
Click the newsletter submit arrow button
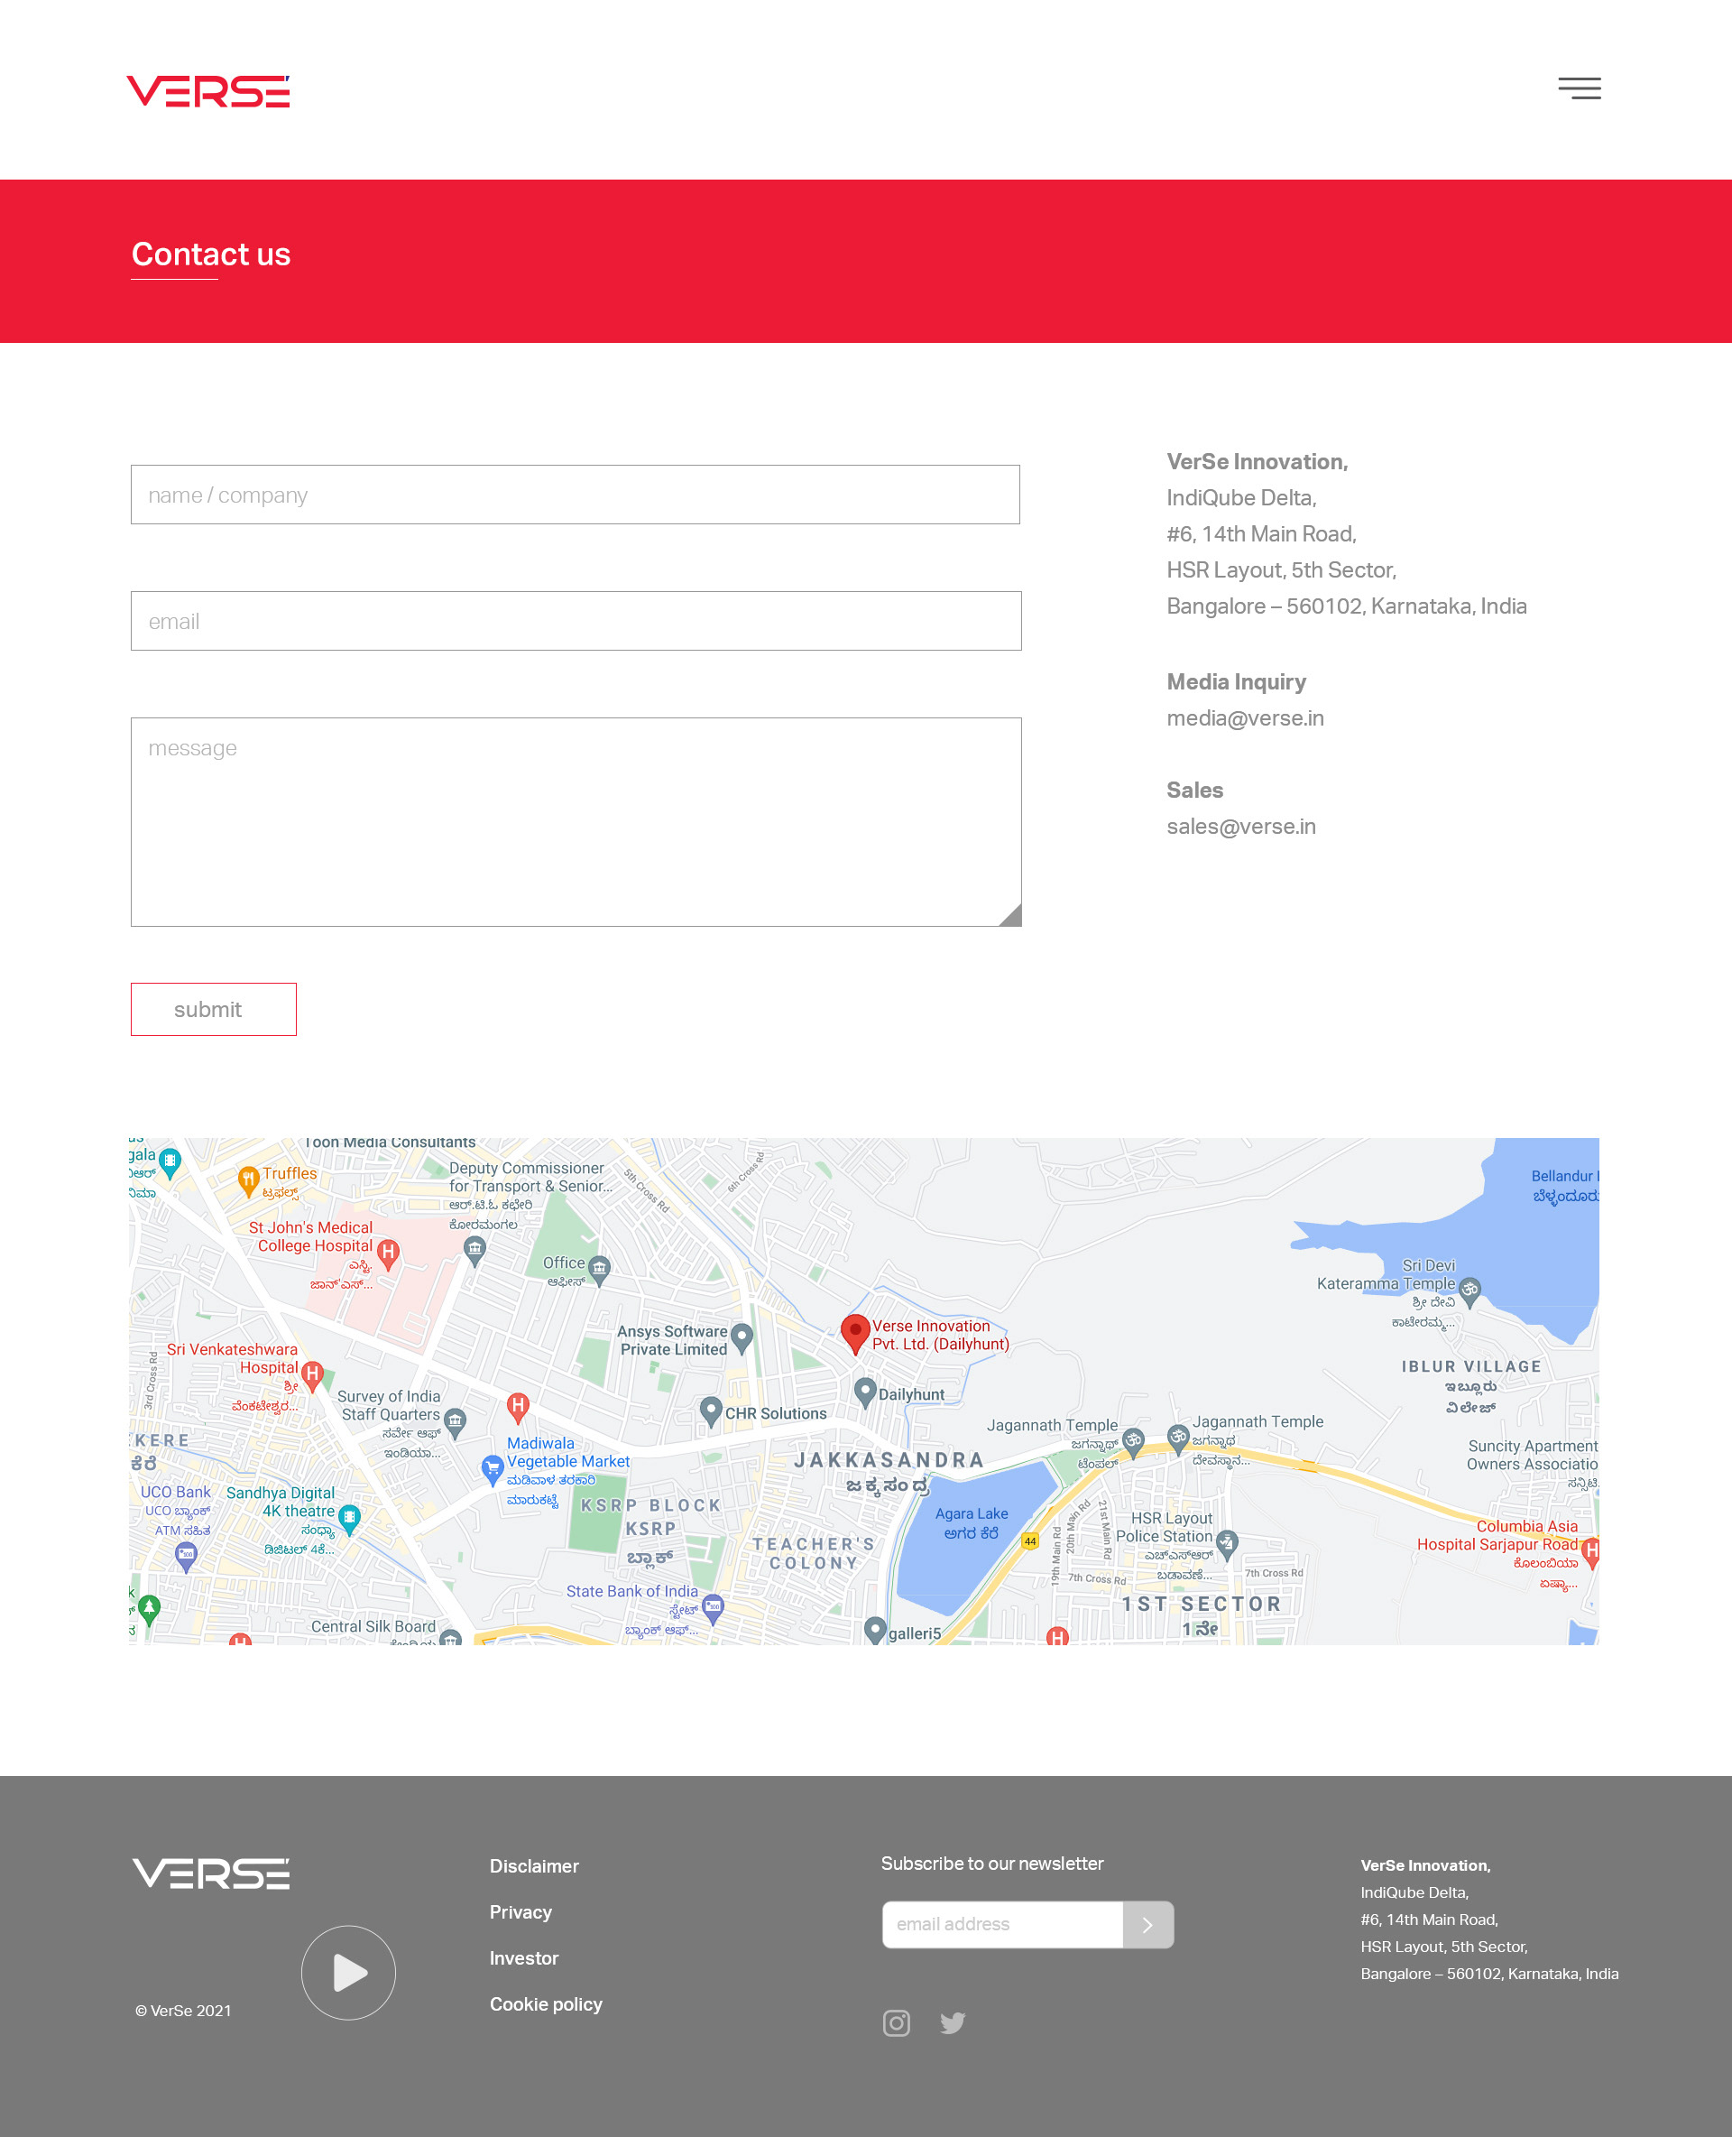(1147, 1924)
